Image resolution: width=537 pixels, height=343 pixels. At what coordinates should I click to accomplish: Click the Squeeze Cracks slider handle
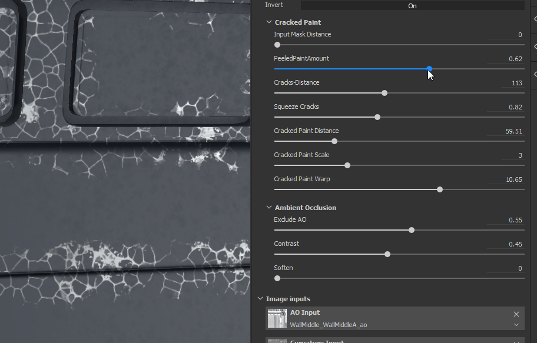coord(377,117)
